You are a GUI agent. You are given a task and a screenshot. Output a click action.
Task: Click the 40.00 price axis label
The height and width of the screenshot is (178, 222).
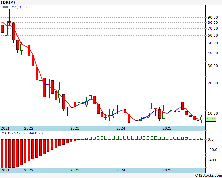(213, 53)
